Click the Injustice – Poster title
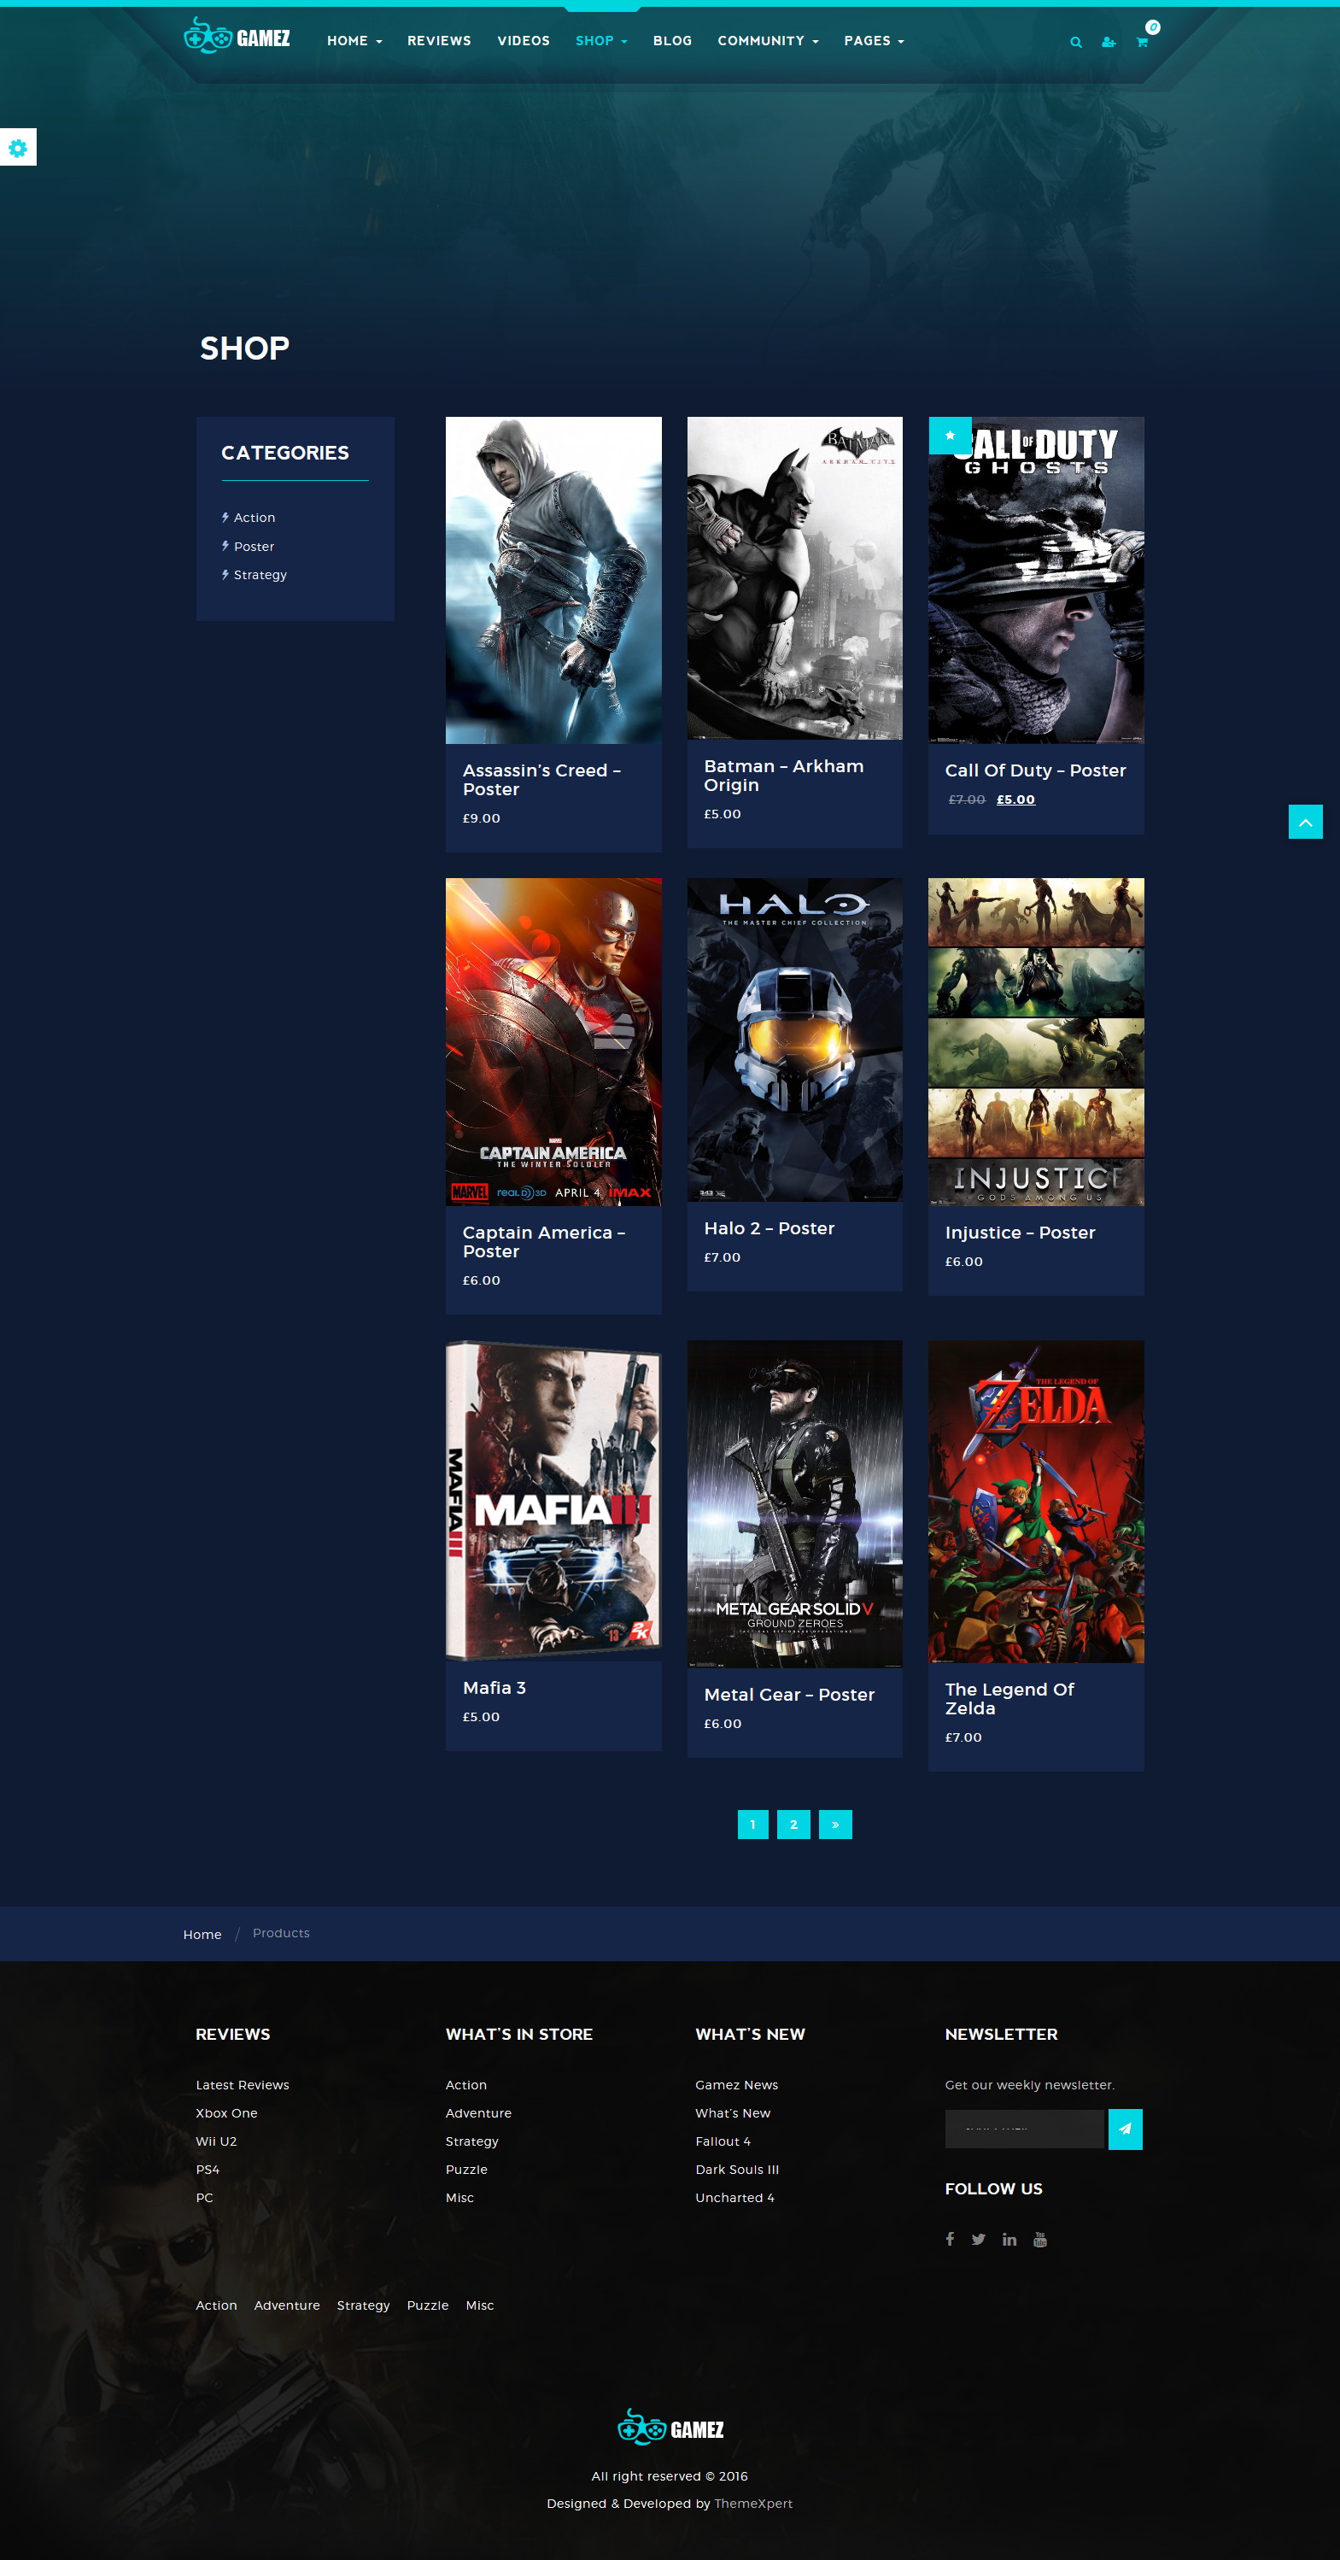1340x2560 pixels. (x=1020, y=1233)
